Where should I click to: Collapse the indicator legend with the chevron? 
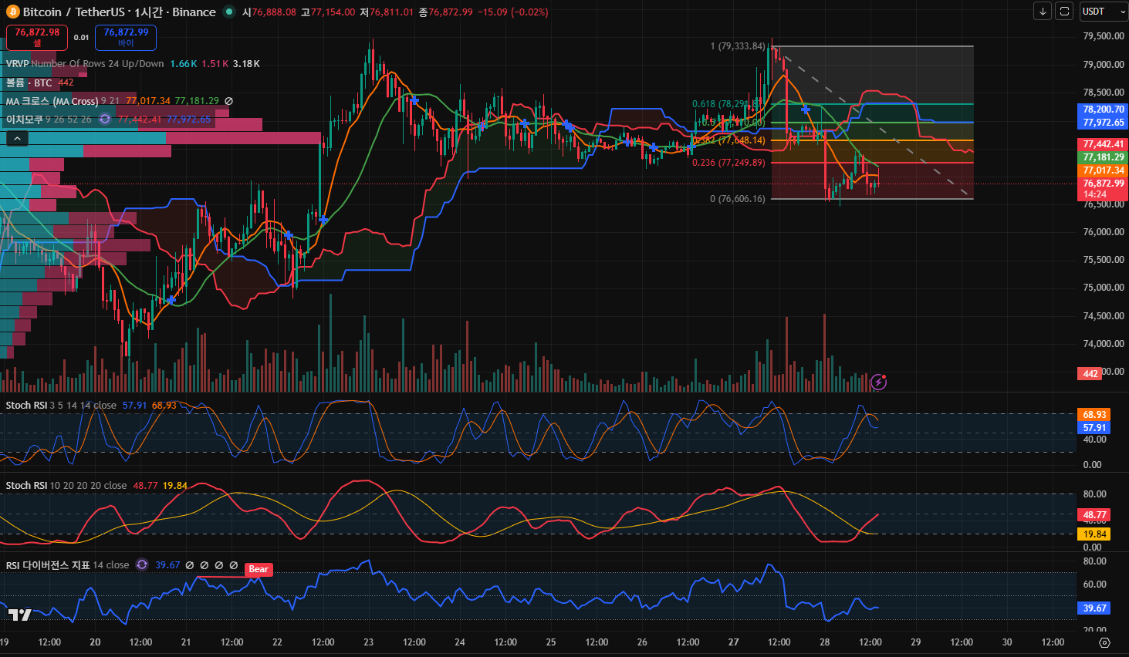coord(17,139)
